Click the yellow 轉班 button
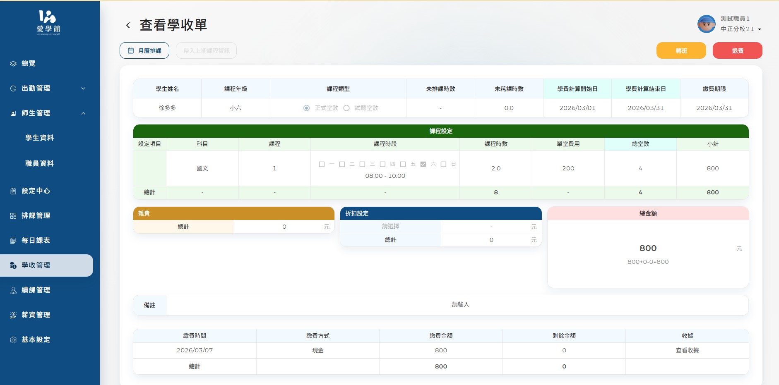This screenshot has height=385, width=779. [x=681, y=50]
